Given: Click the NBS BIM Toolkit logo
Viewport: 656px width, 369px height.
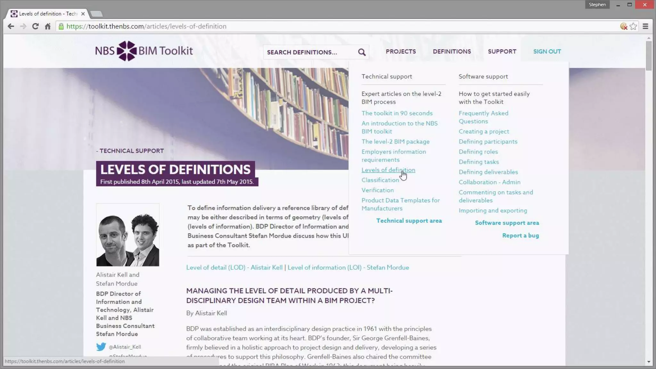Looking at the screenshot, I should click(x=144, y=51).
